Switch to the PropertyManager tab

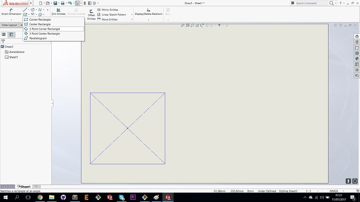coord(11,35)
